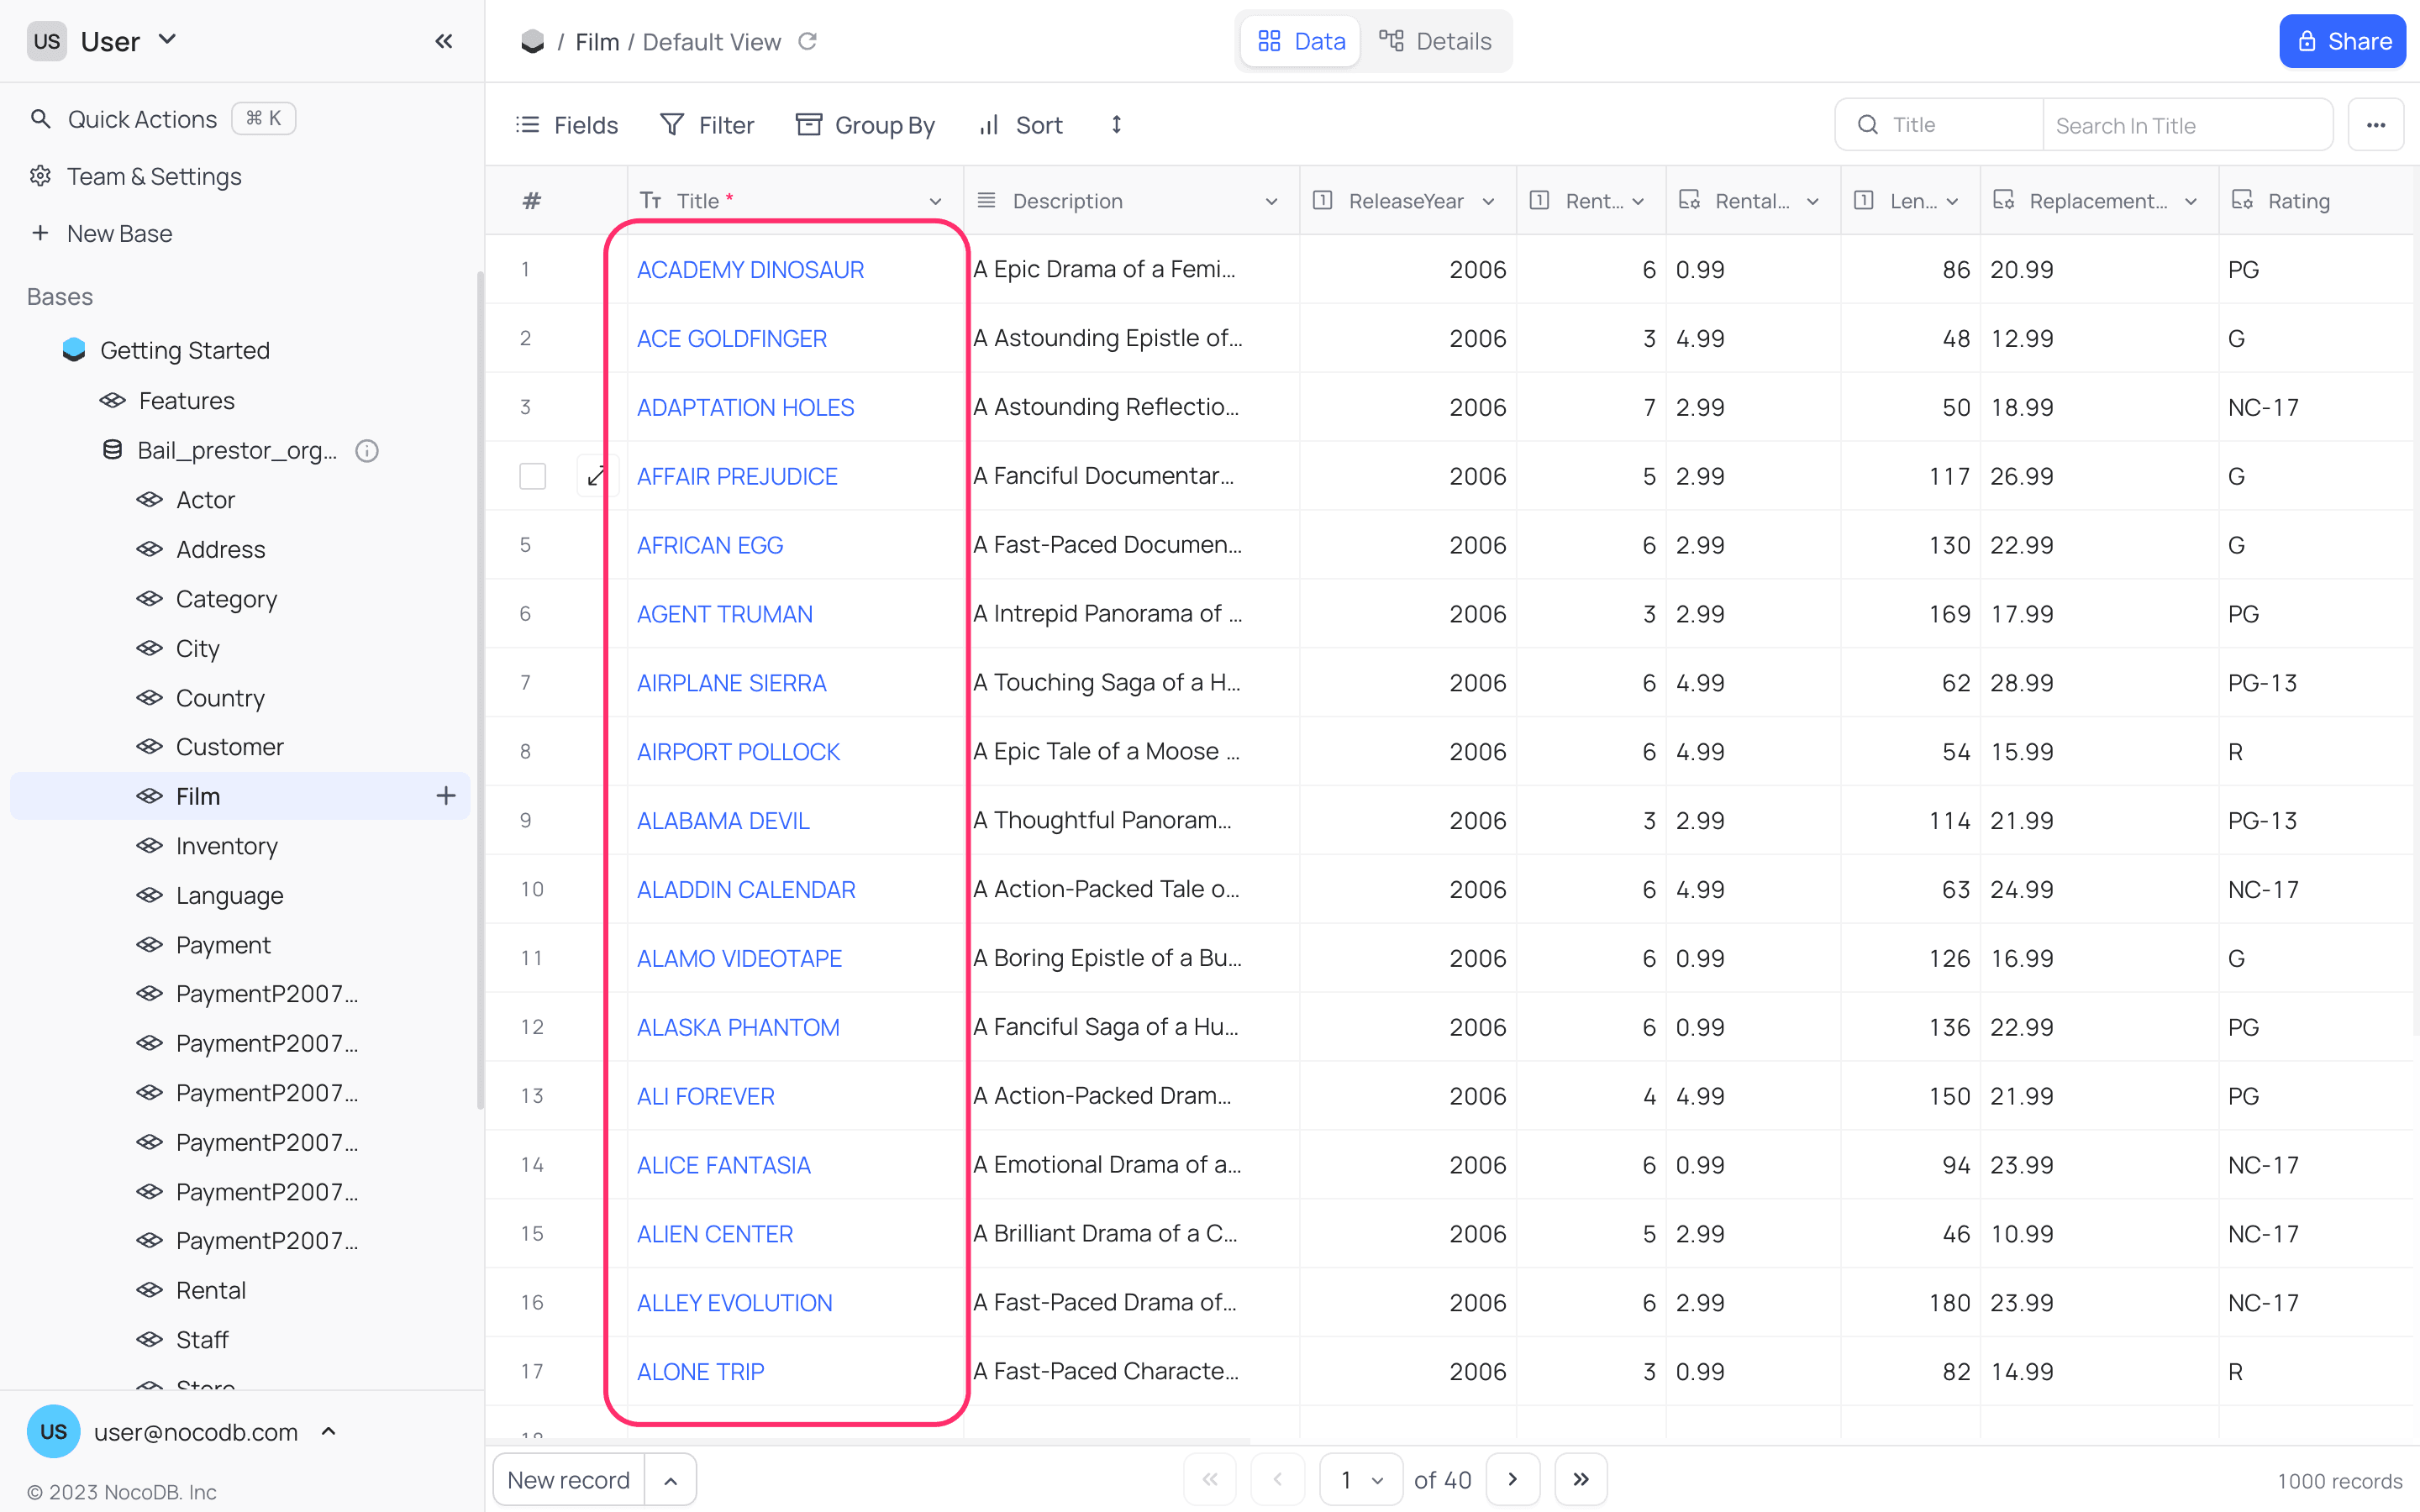Open the Fields menu
The height and width of the screenshot is (1512, 2420).
[x=566, y=125]
